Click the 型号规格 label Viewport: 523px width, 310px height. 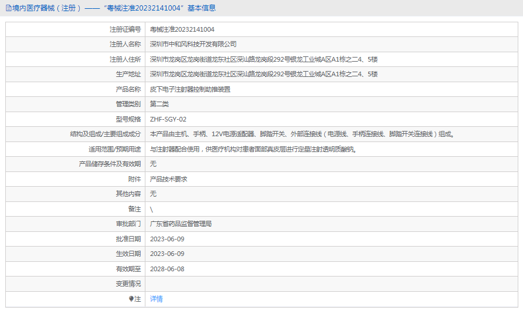click(128, 119)
